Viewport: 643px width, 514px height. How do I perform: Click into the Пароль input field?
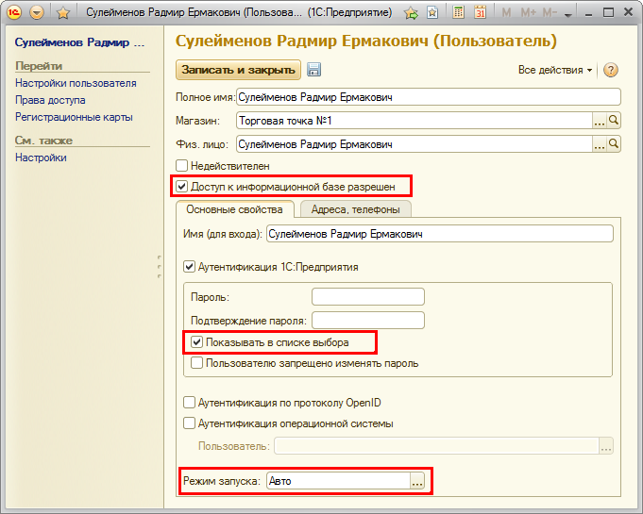click(367, 297)
